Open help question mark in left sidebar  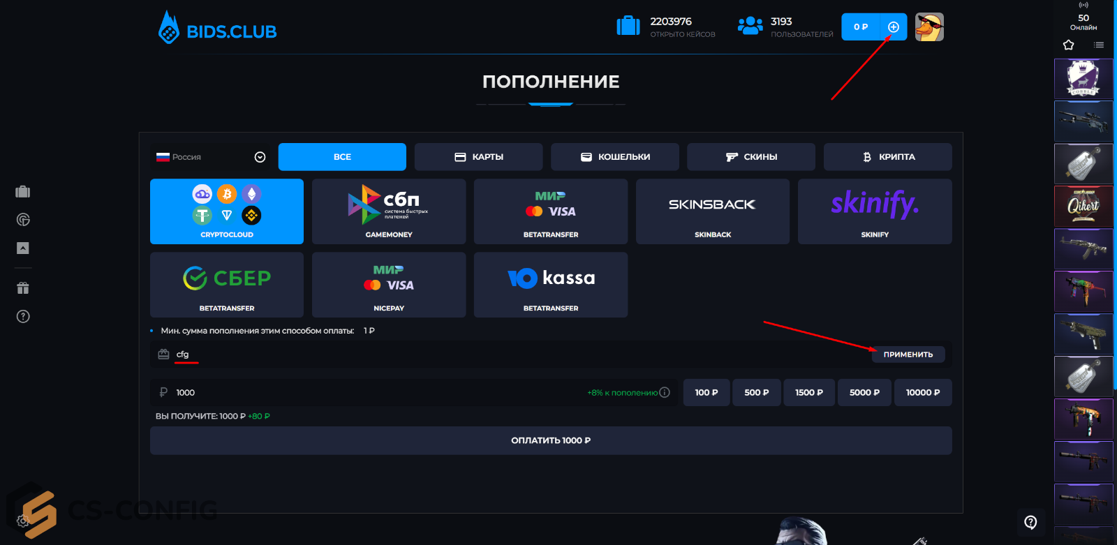coord(23,317)
